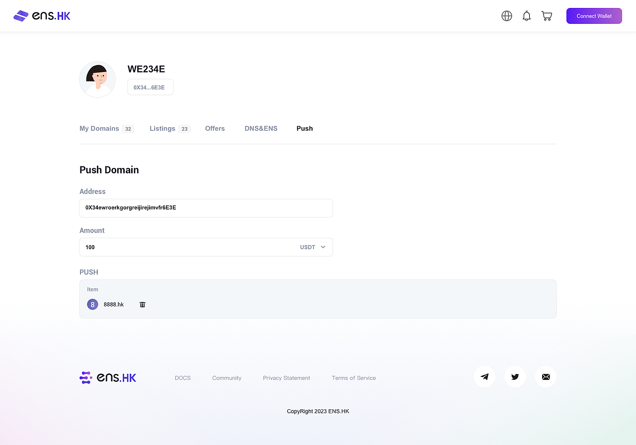
Task: Visit the Privacy Statement link
Action: tap(286, 378)
